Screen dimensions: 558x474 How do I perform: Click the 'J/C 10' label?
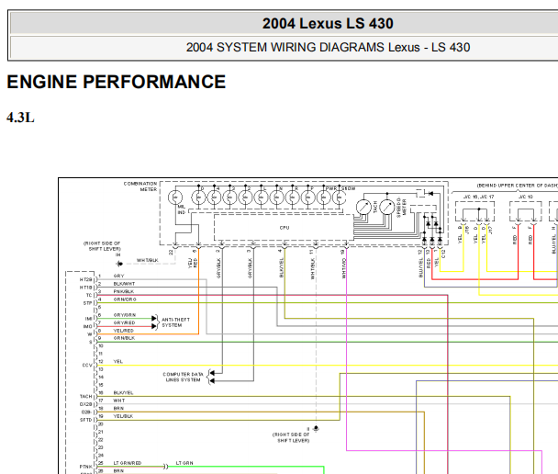click(526, 197)
